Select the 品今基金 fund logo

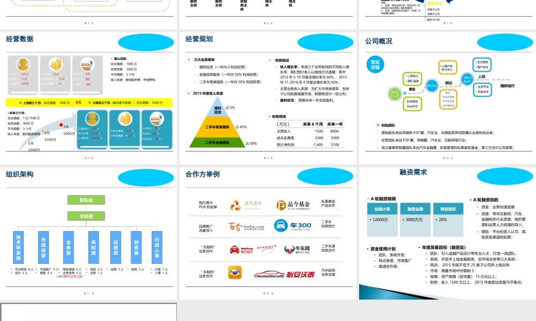pyautogui.click(x=293, y=205)
